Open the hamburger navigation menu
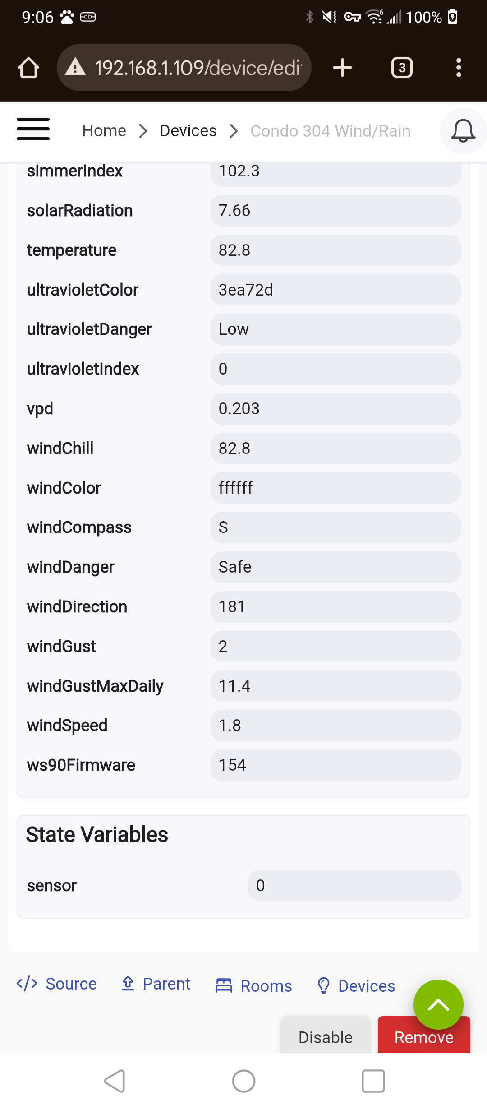 click(x=33, y=129)
